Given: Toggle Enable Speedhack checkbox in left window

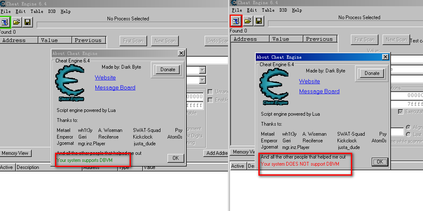Looking at the screenshot, I should 210,100.
